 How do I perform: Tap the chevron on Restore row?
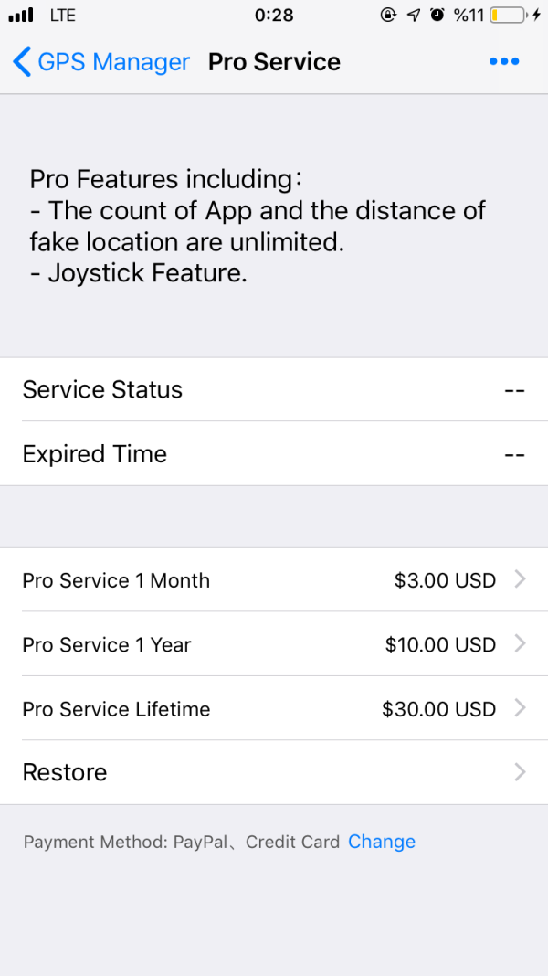tap(520, 772)
